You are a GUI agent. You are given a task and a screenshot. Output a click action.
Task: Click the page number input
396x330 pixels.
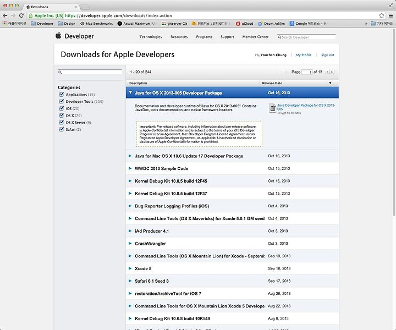pyautogui.click(x=307, y=72)
